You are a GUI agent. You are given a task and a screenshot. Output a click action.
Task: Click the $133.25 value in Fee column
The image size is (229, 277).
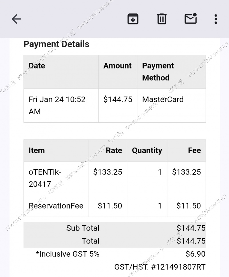coord(186,172)
